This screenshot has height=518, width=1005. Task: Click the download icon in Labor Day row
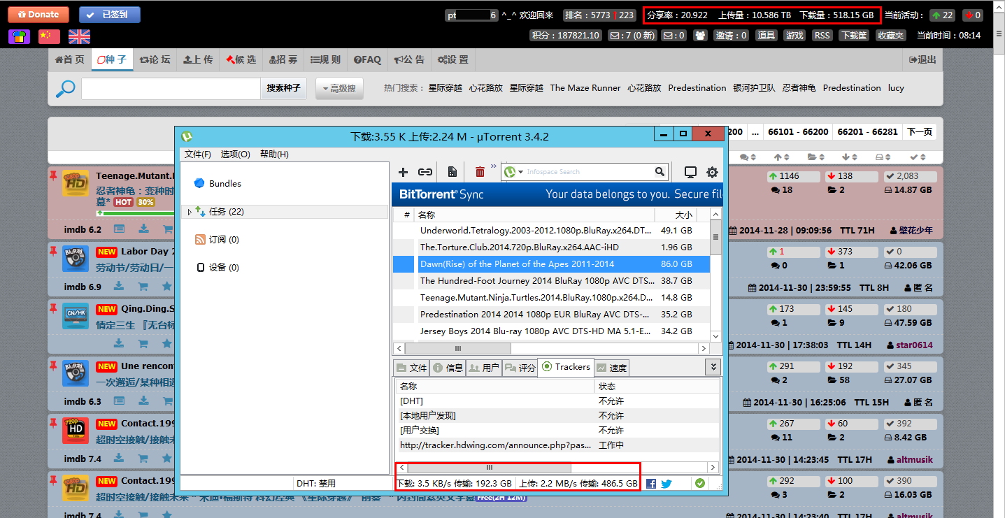coord(120,286)
